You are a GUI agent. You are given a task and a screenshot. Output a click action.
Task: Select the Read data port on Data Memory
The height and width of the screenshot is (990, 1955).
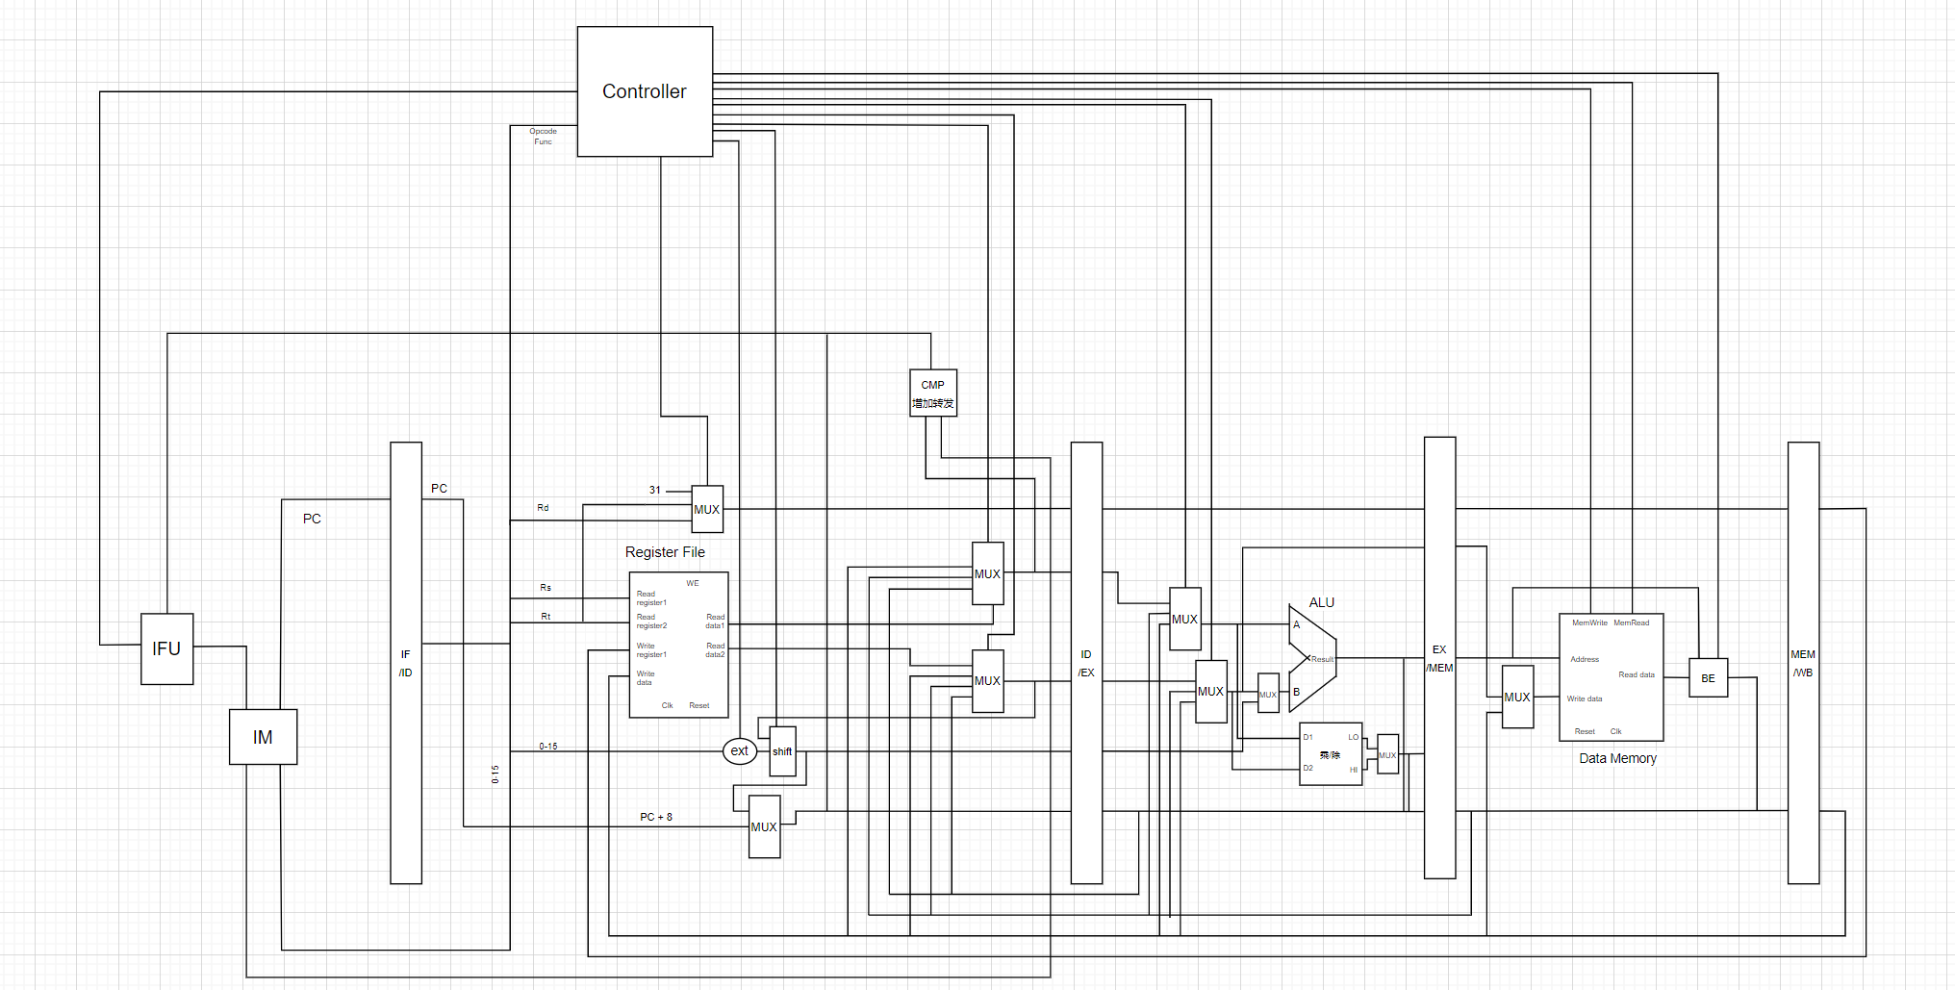(1637, 674)
